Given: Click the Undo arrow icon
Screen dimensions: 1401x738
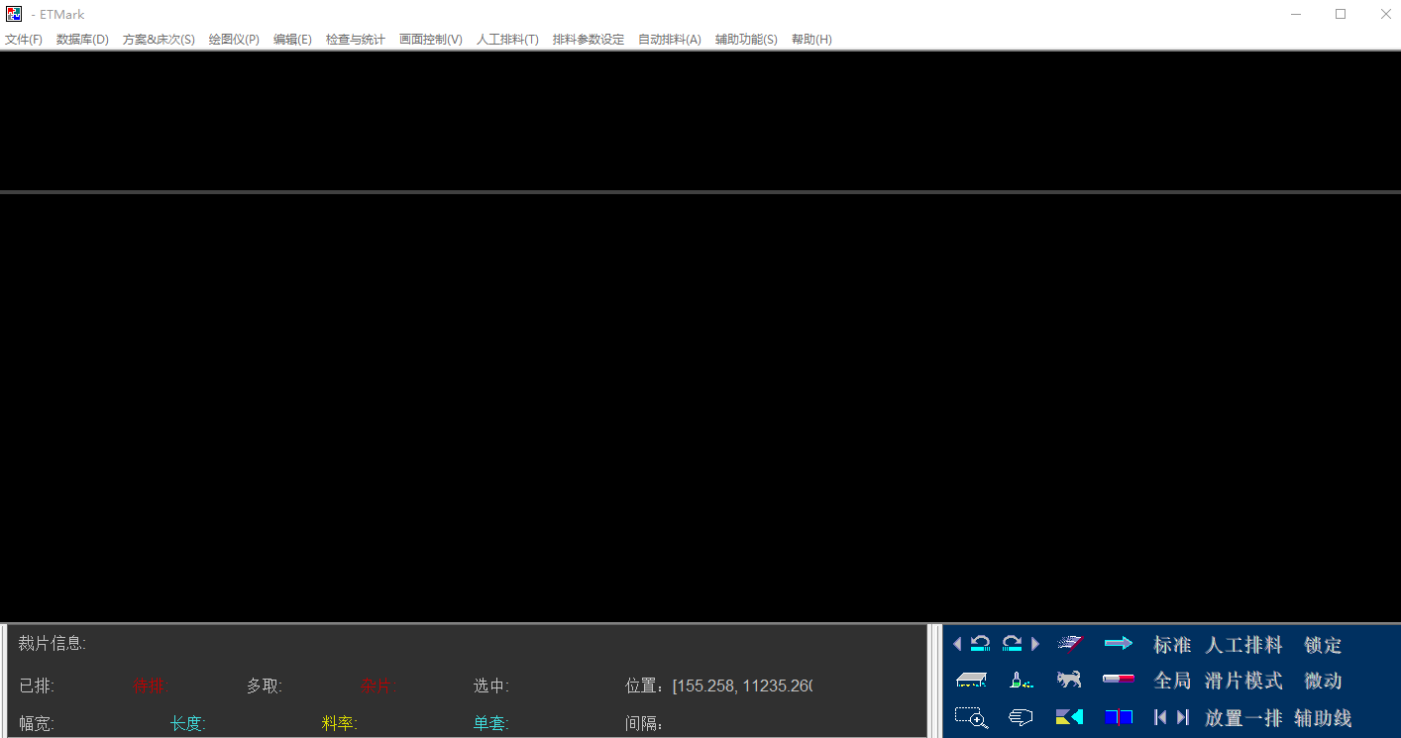Looking at the screenshot, I should [979, 644].
